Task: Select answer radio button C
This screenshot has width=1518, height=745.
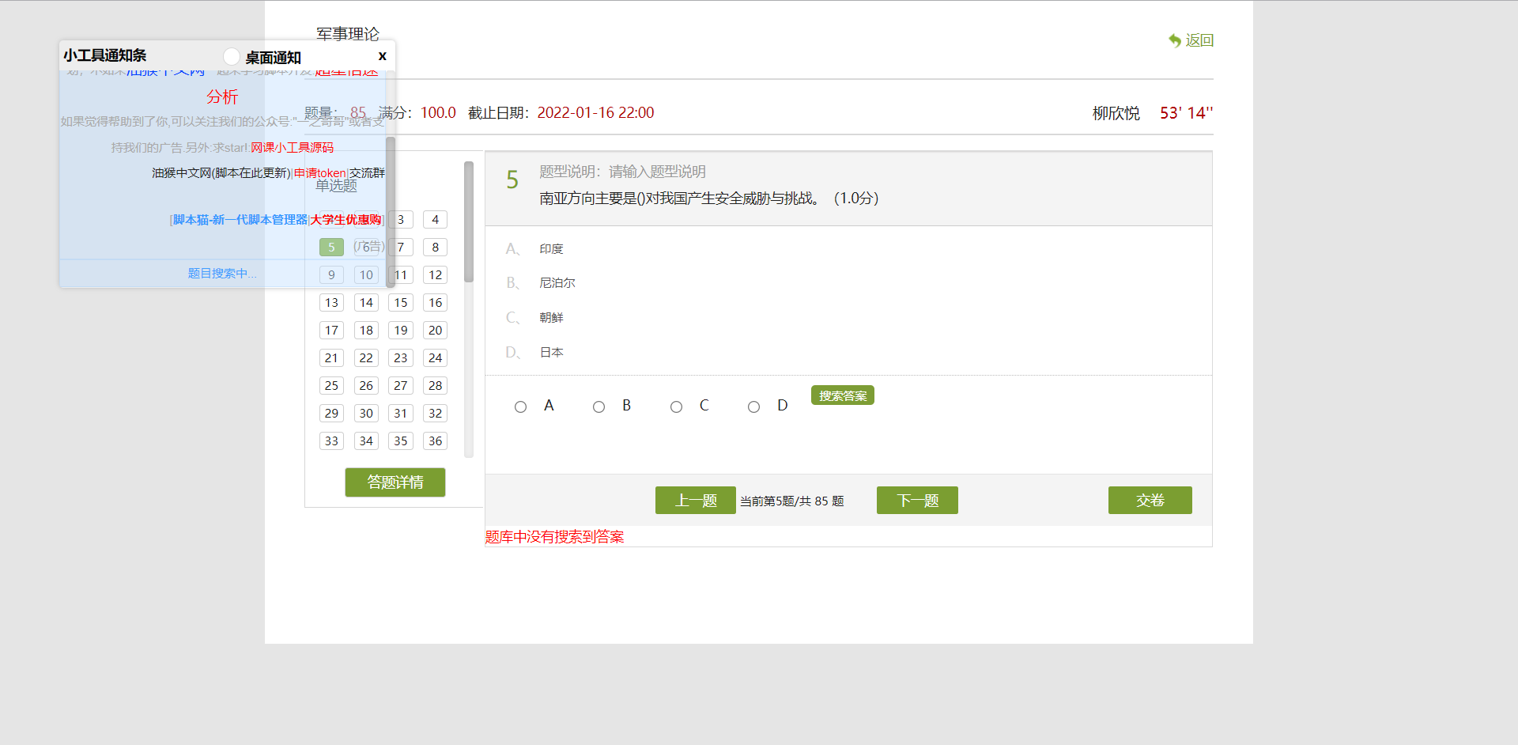Action: [x=676, y=407]
